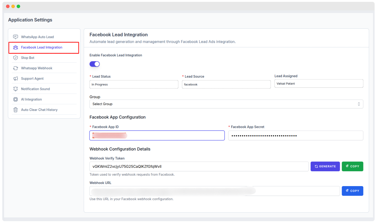Image resolution: width=377 pixels, height=223 pixels.
Task: Open the Stop Bot settings tab
Action: tap(28, 58)
